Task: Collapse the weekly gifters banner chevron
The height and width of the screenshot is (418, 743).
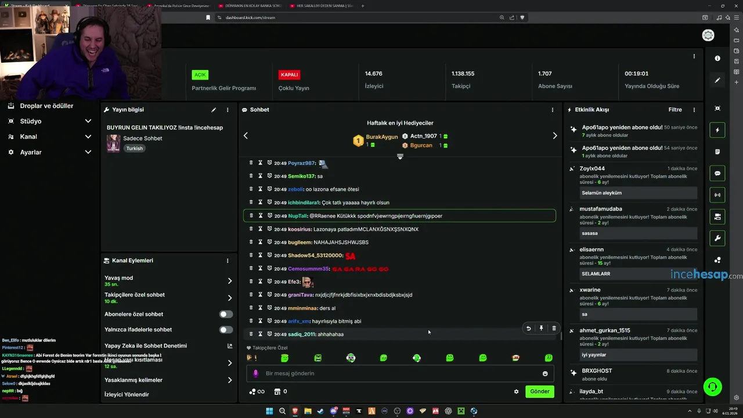Action: point(400,156)
